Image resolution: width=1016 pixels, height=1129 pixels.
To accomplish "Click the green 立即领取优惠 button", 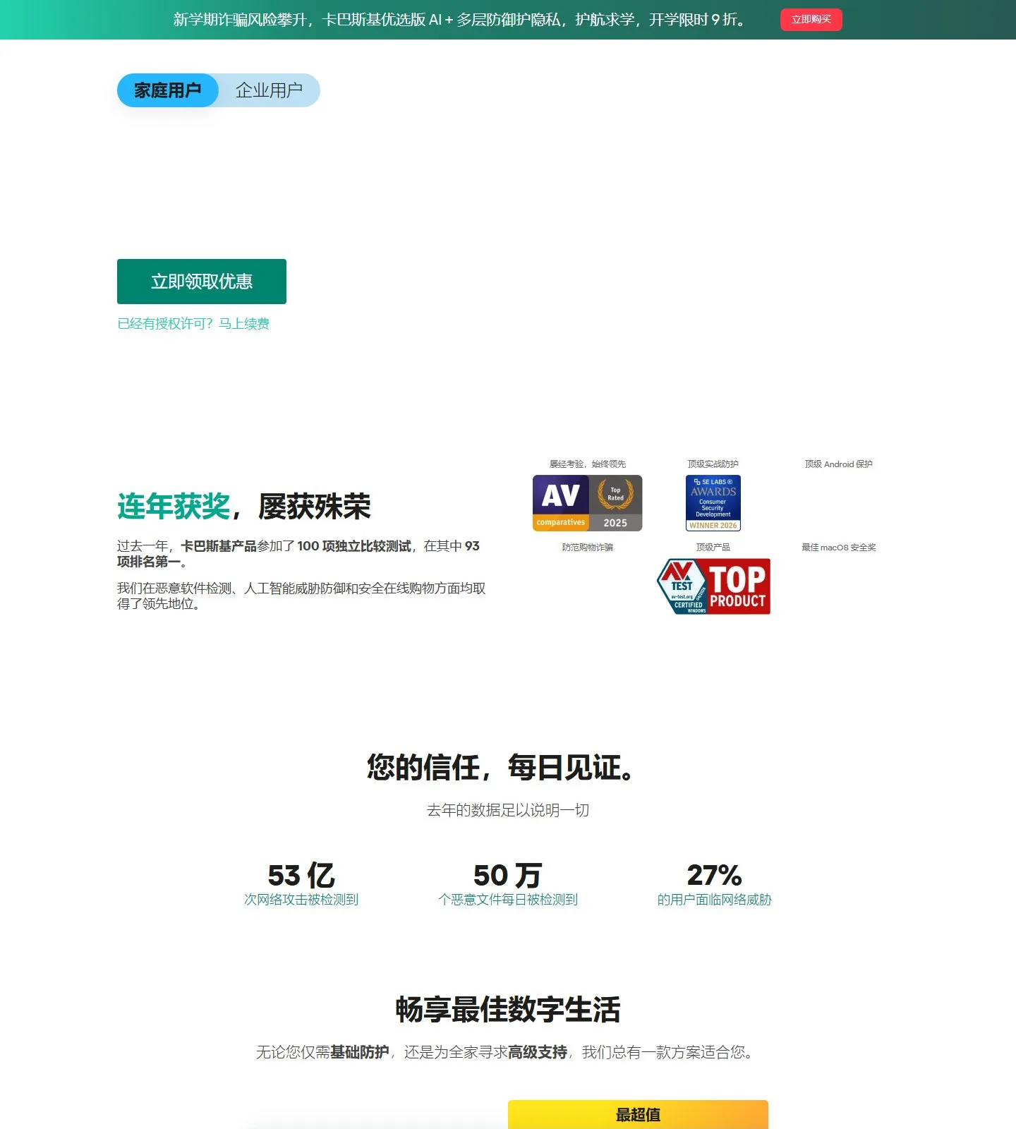I will click(202, 282).
